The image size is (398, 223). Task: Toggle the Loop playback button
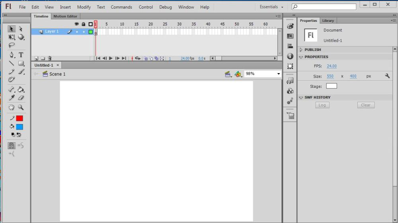(138, 58)
